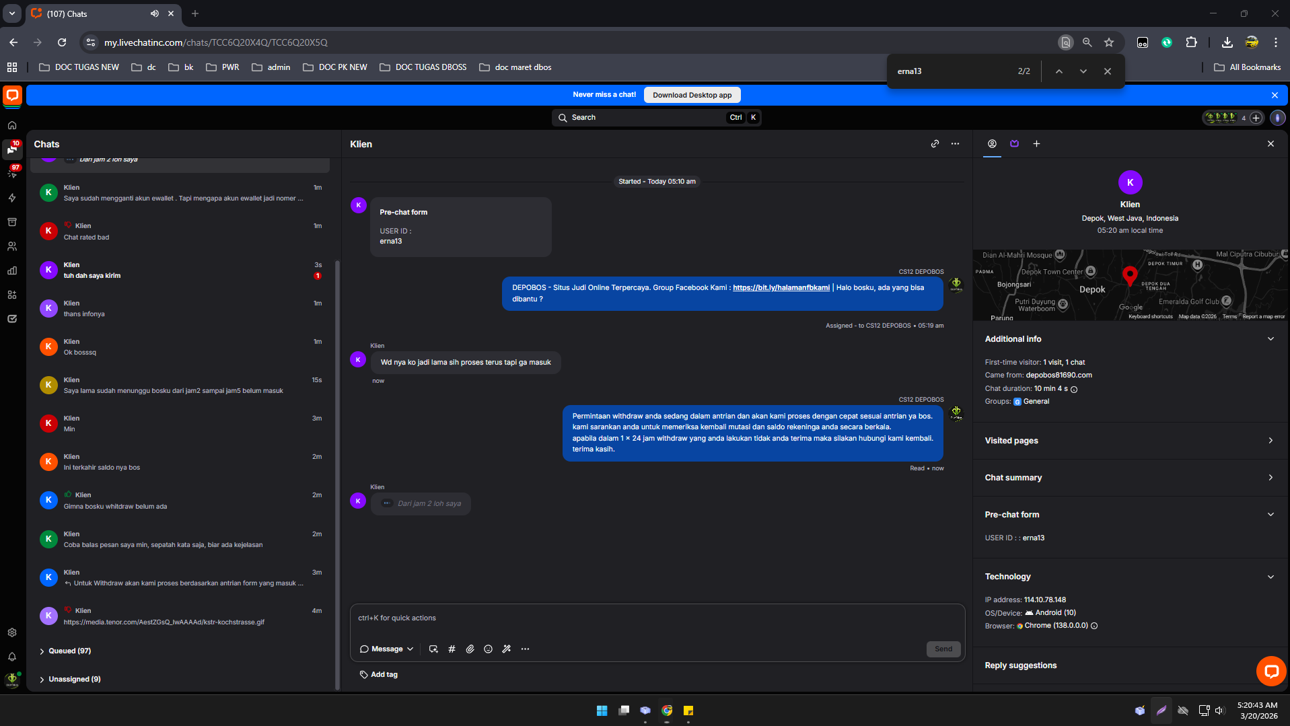Collapse the Additional info section
The height and width of the screenshot is (726, 1290).
point(1270,339)
